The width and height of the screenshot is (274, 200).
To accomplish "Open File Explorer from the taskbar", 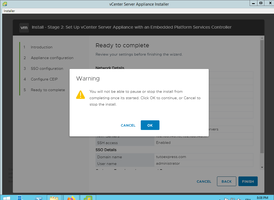I will tap(54, 198).
